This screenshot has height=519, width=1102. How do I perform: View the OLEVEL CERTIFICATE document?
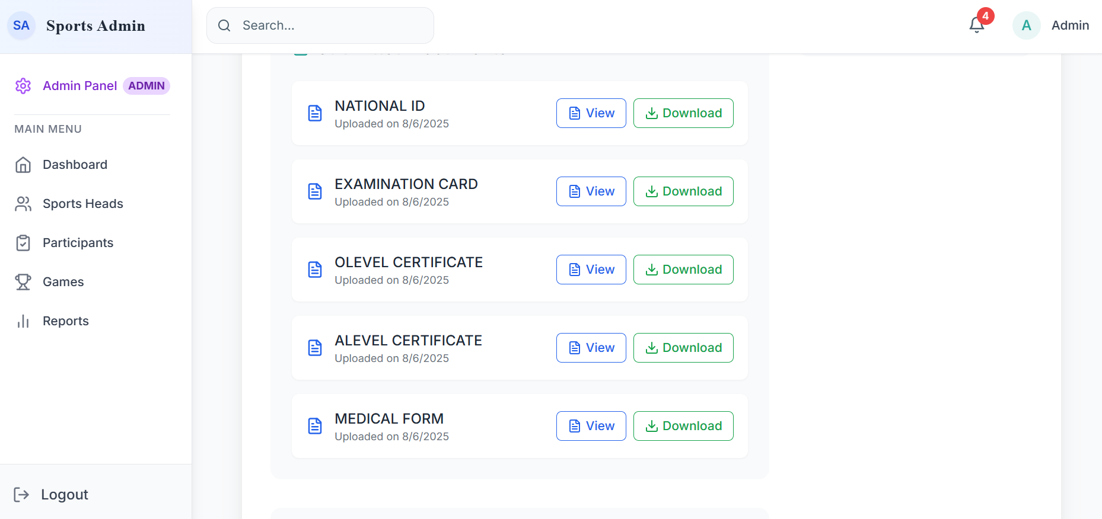[591, 270]
